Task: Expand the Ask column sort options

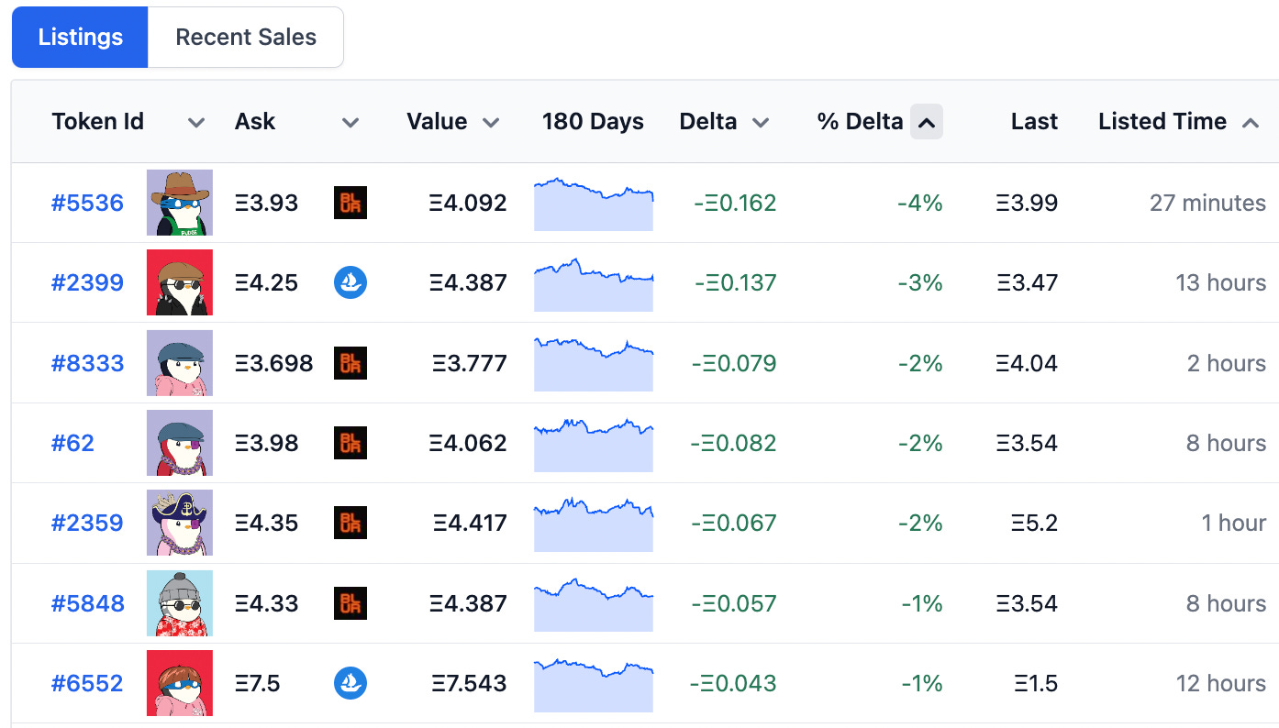Action: click(350, 121)
